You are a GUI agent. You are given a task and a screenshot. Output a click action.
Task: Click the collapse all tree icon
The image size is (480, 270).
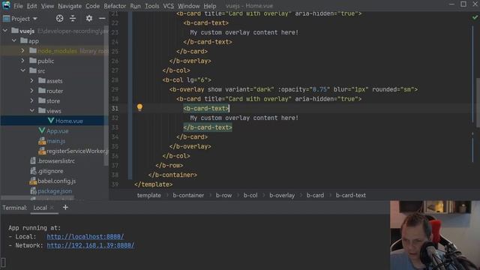[73, 19]
